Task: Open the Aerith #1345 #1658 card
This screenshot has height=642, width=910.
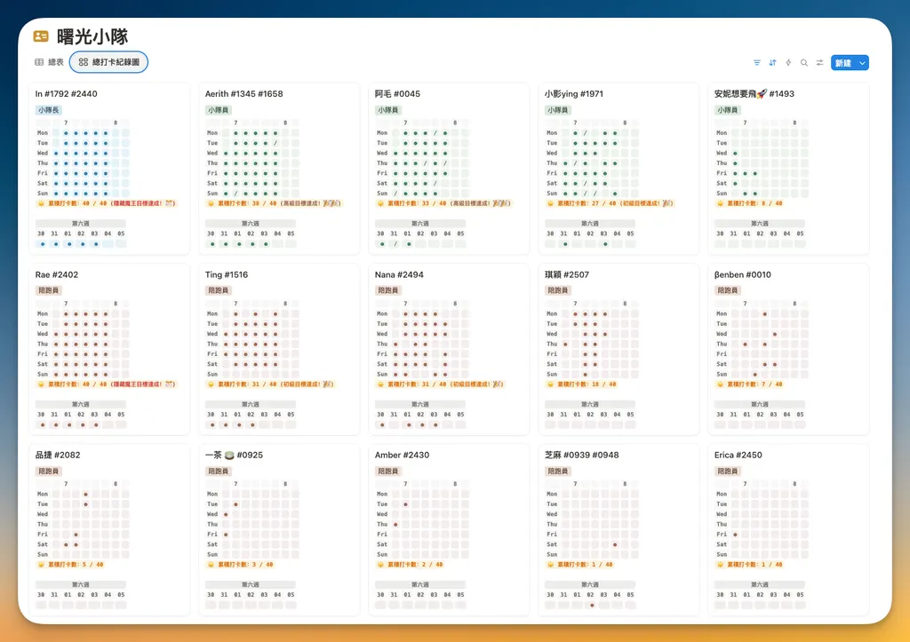Action: pos(279,169)
